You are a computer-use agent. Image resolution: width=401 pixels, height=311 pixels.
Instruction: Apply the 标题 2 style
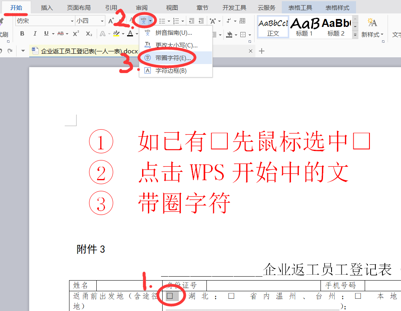(x=336, y=27)
